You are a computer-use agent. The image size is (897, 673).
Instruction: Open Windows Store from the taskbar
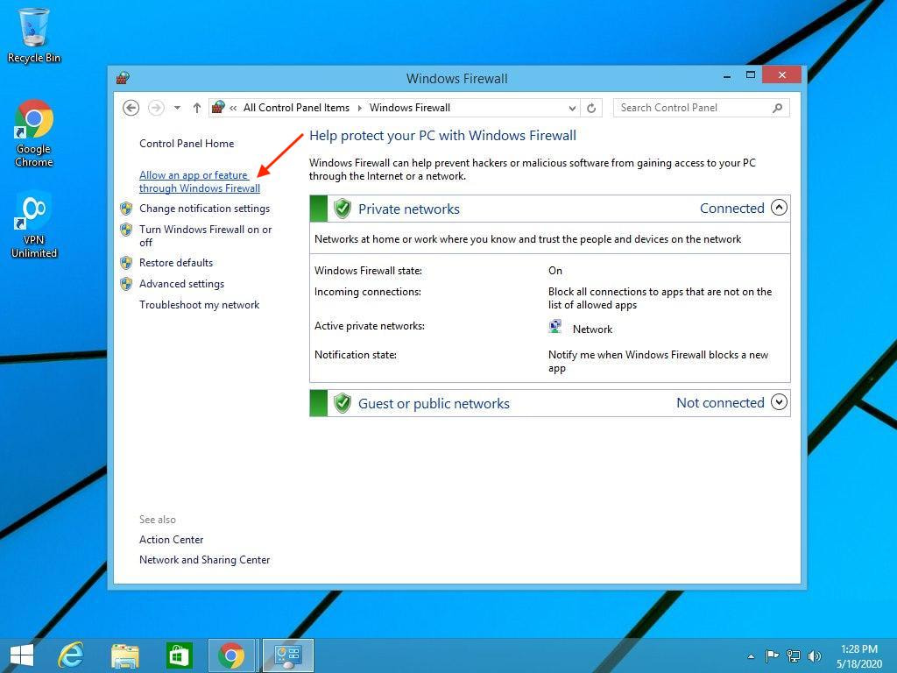tap(179, 655)
